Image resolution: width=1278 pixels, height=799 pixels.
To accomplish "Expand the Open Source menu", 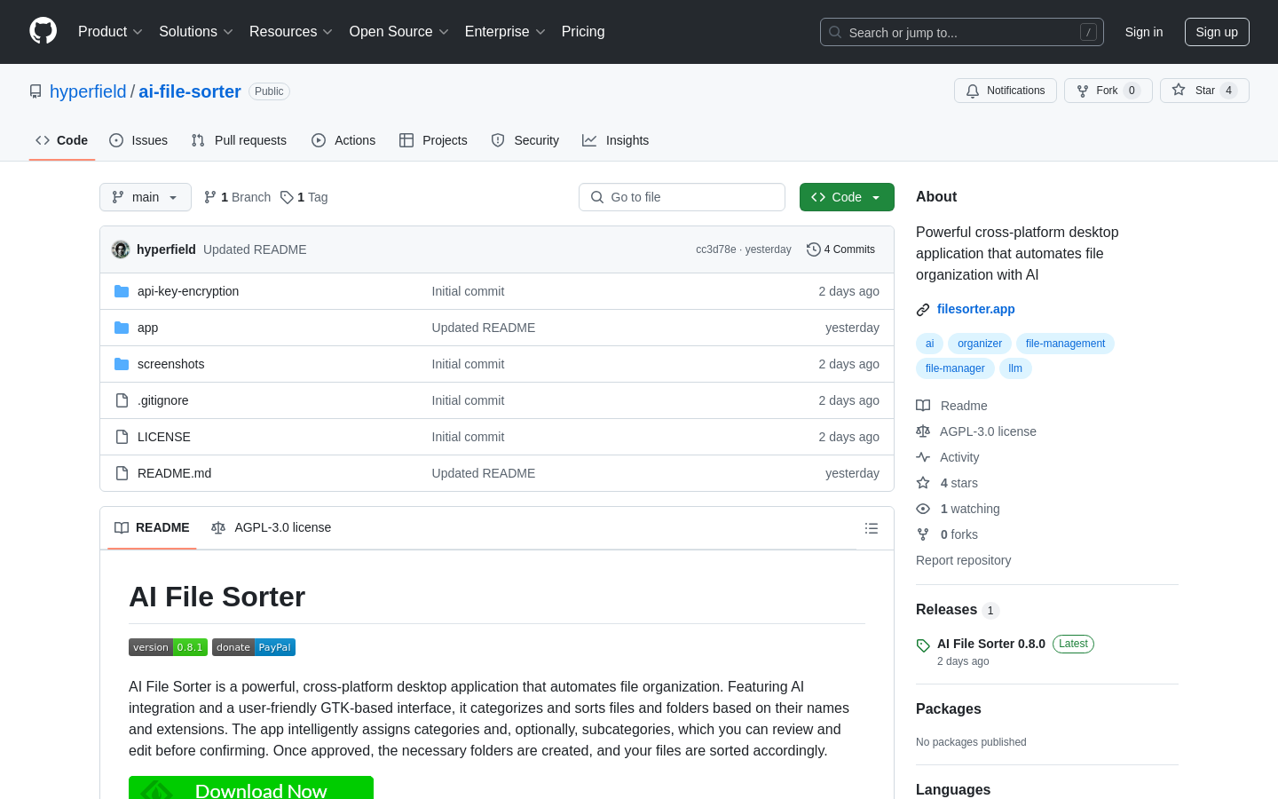I will [x=399, y=32].
